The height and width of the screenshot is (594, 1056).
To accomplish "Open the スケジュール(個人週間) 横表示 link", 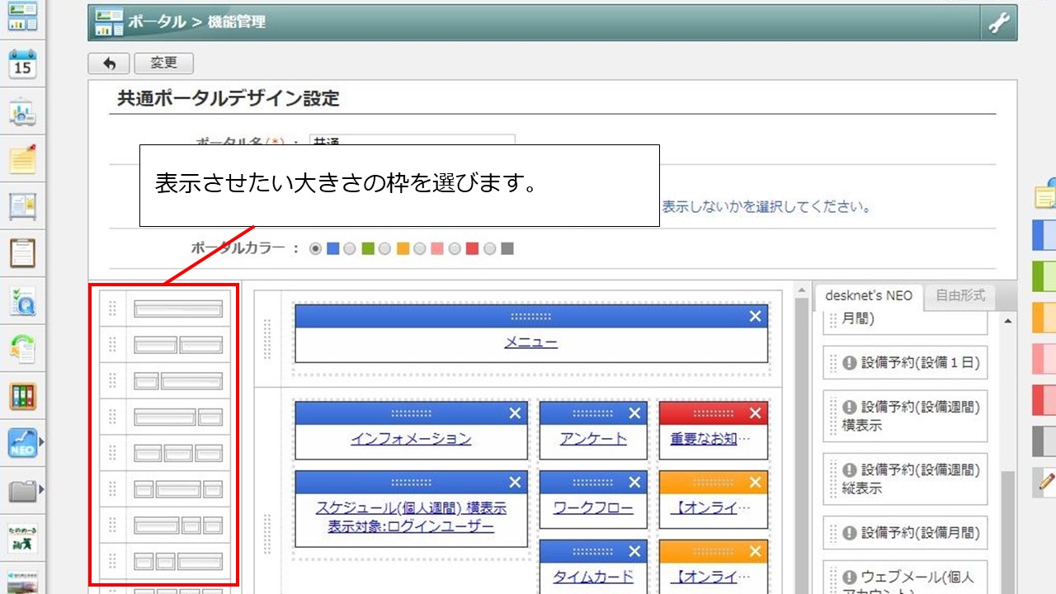I will (x=411, y=508).
